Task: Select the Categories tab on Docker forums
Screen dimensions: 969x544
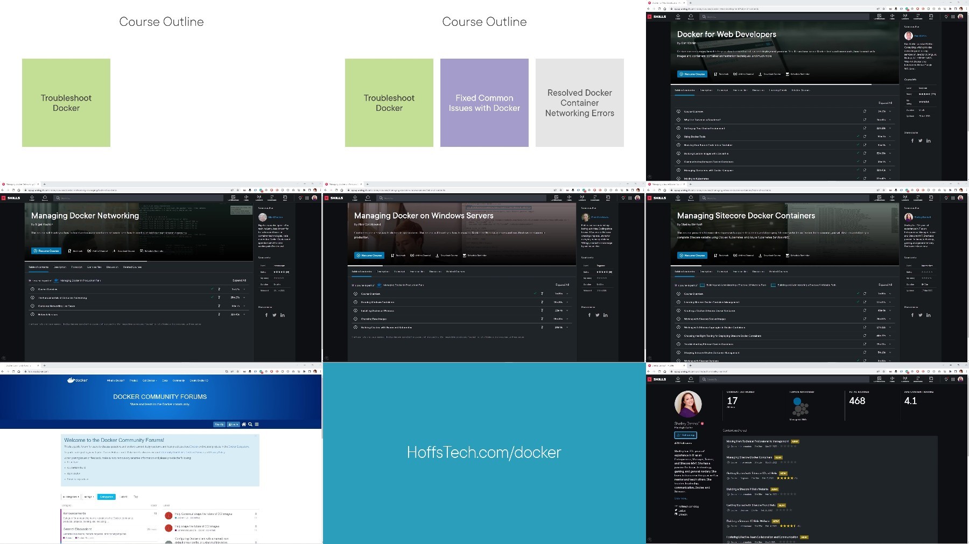Action: 107,497
